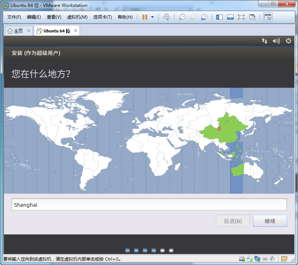Open the power options dropdown arrow

(152, 17)
